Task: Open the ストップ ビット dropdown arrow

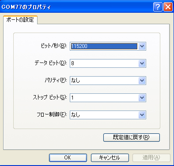Action: (142, 98)
